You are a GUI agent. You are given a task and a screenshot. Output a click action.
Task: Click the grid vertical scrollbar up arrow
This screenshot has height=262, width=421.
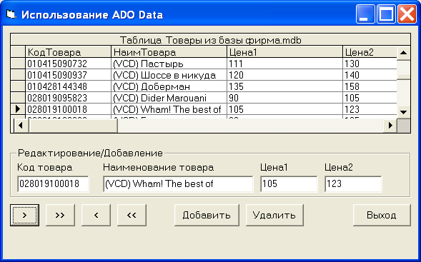404,53
